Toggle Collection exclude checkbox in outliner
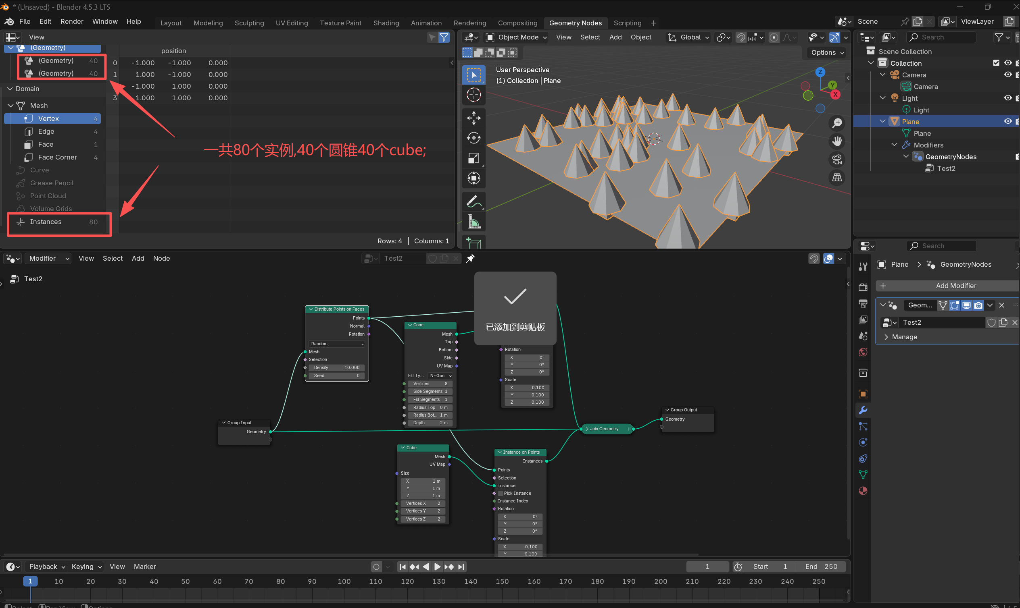This screenshot has width=1020, height=608. pos(996,63)
